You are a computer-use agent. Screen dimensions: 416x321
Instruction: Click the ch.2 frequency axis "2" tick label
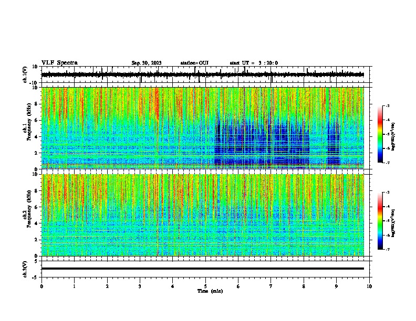(37, 240)
